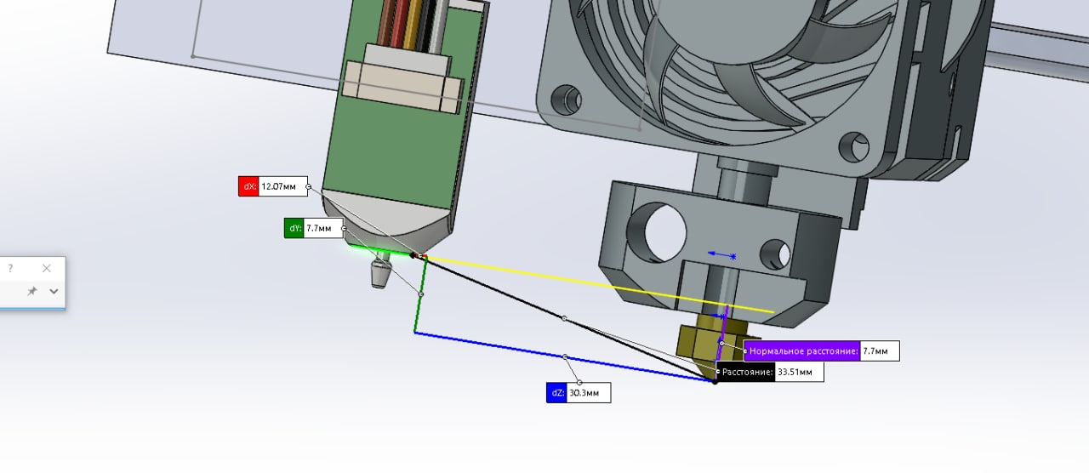Viewport: 1089px width, 473px height.
Task: Close the measure panel with the X
Action: click(47, 268)
